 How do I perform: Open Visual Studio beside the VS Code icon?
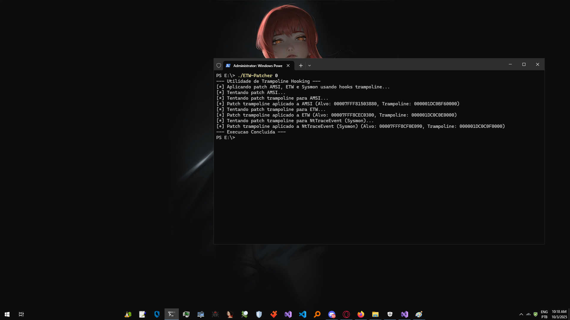[x=288, y=314]
